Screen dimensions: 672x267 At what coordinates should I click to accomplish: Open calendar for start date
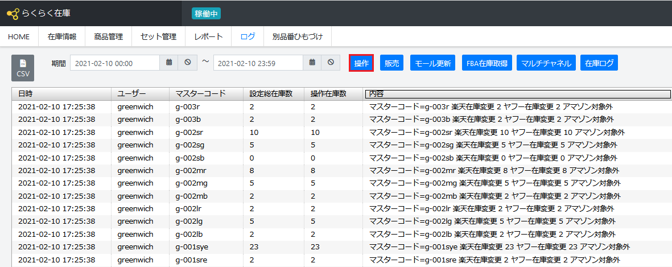click(169, 63)
